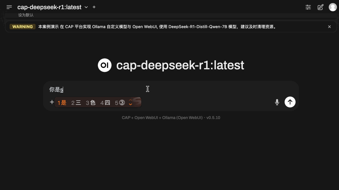Page through IME candidates with the up and down arrows
This screenshot has height=190, width=339.
pos(130,102)
